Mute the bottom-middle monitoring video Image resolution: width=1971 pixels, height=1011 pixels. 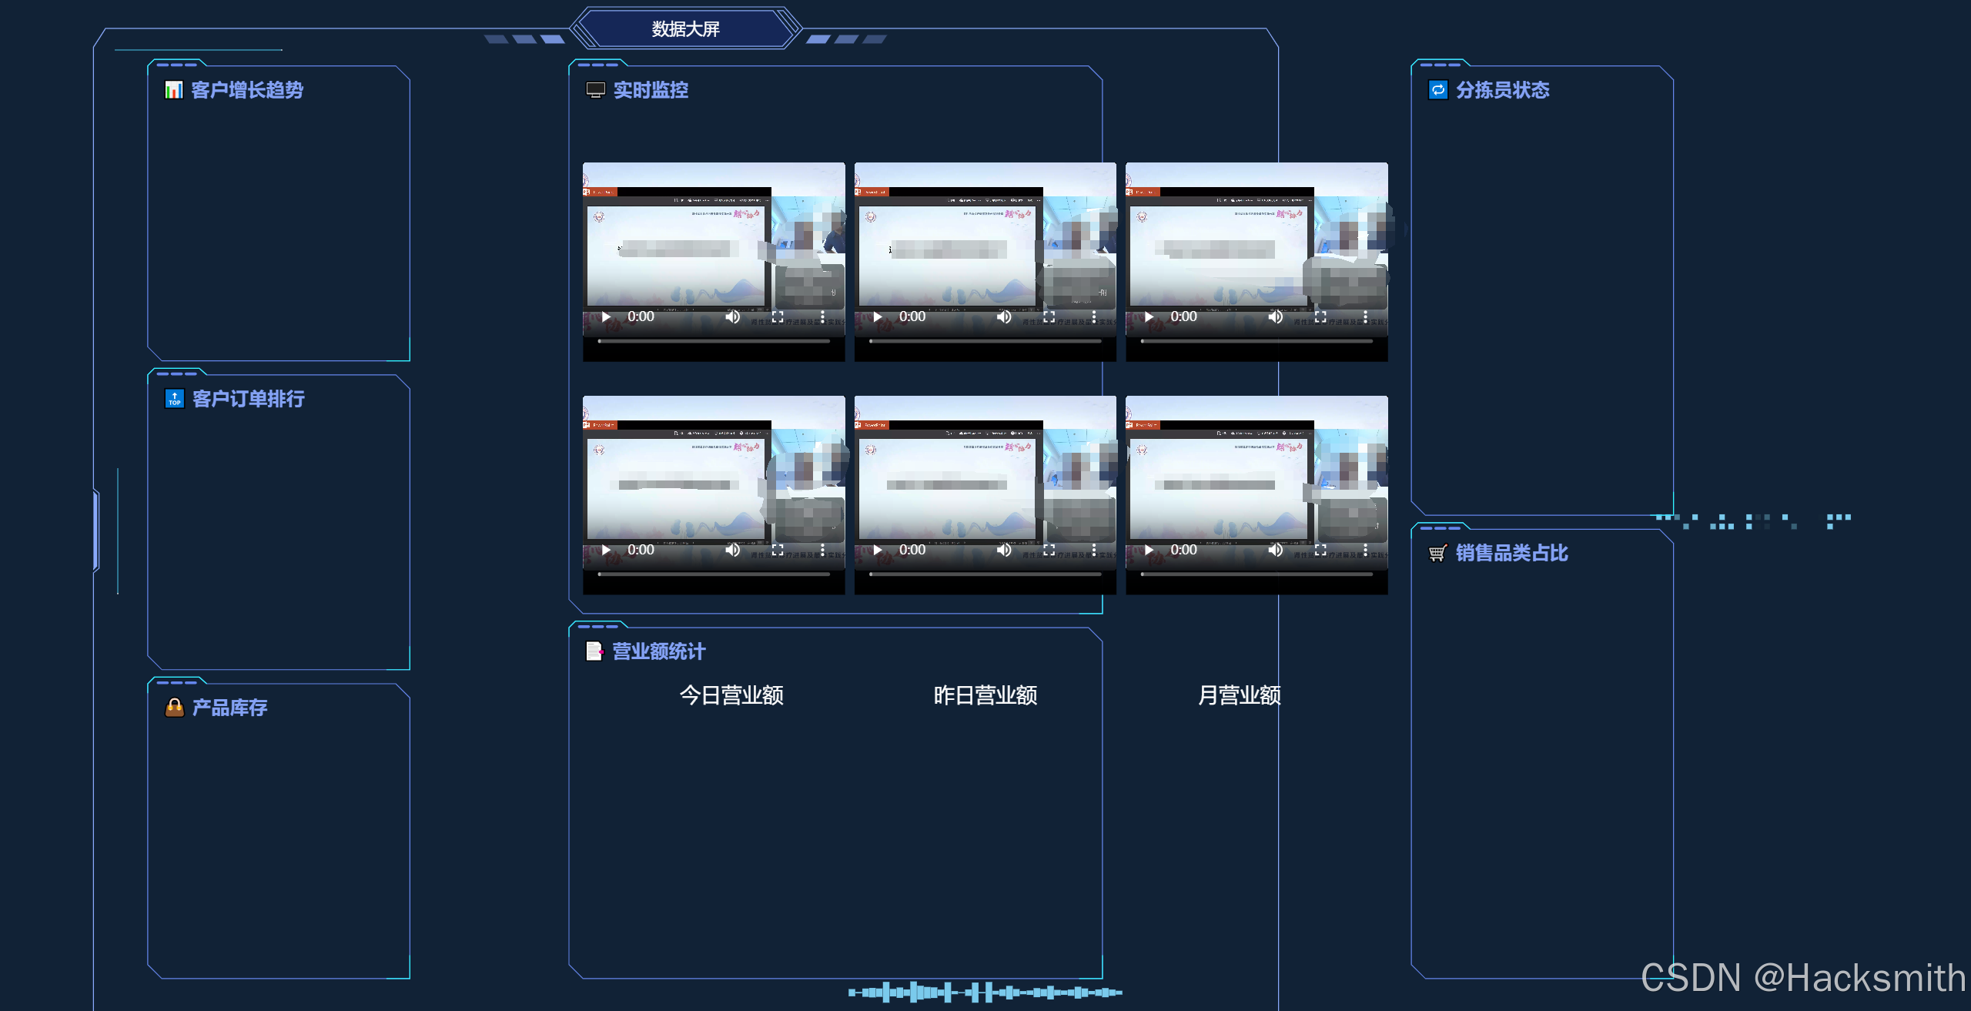coord(1004,549)
